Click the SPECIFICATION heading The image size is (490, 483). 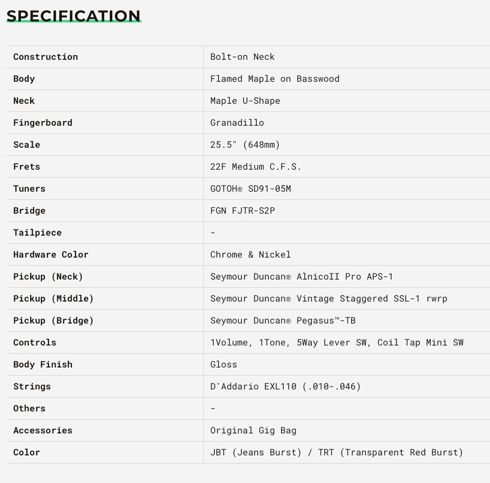click(x=73, y=16)
